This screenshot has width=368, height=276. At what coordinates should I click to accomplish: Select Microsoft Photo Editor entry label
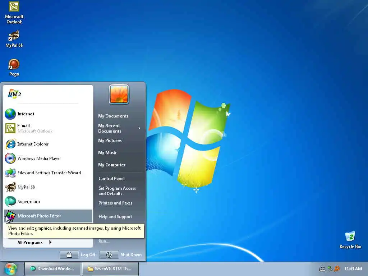(39, 216)
